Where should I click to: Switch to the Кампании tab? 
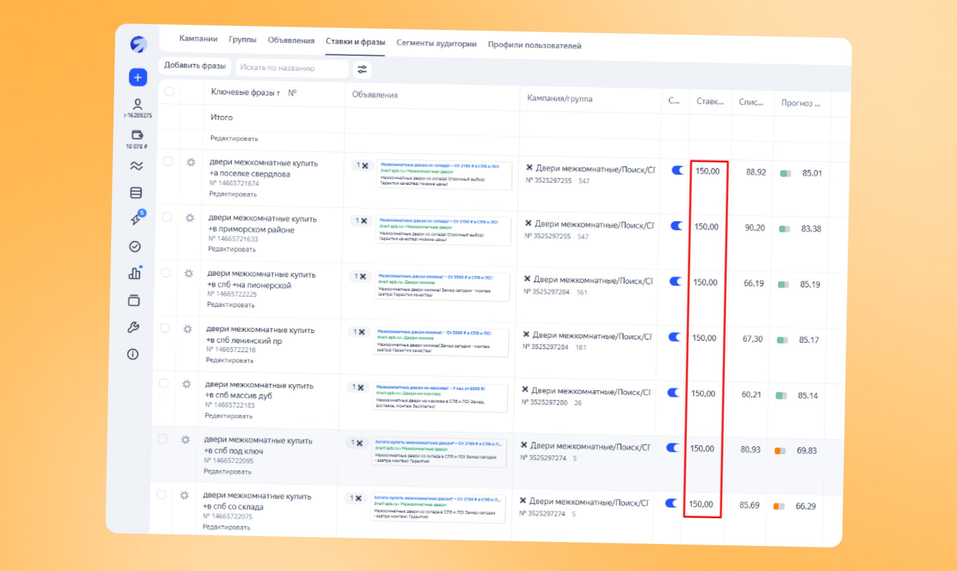[198, 38]
